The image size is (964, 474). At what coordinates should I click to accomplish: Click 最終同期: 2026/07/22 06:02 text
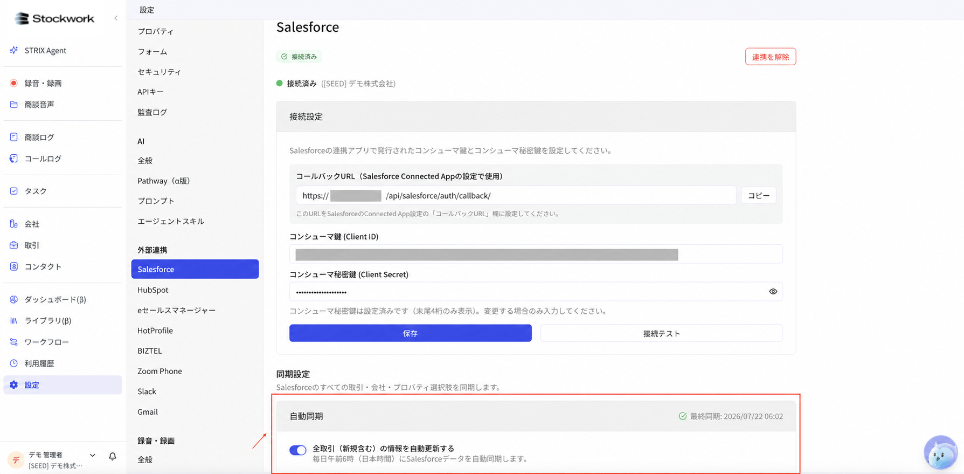737,416
